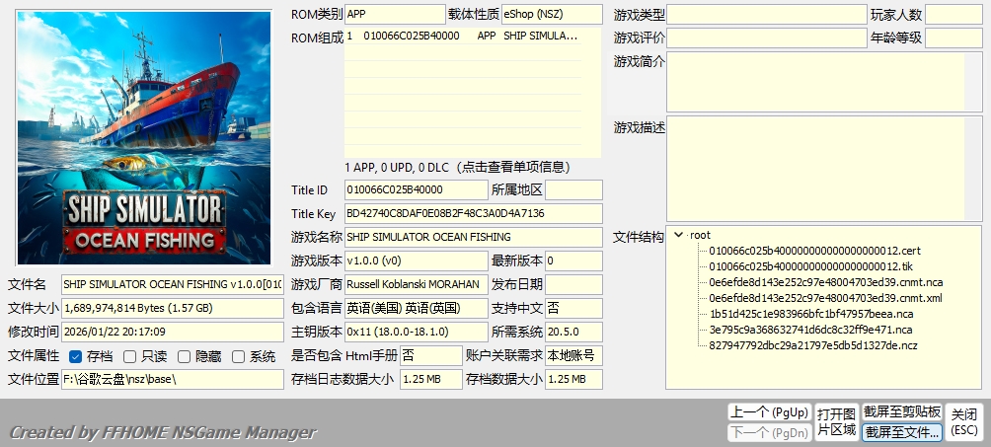Click the Ship Simulator cover art image
This screenshot has width=991, height=447.
144,137
